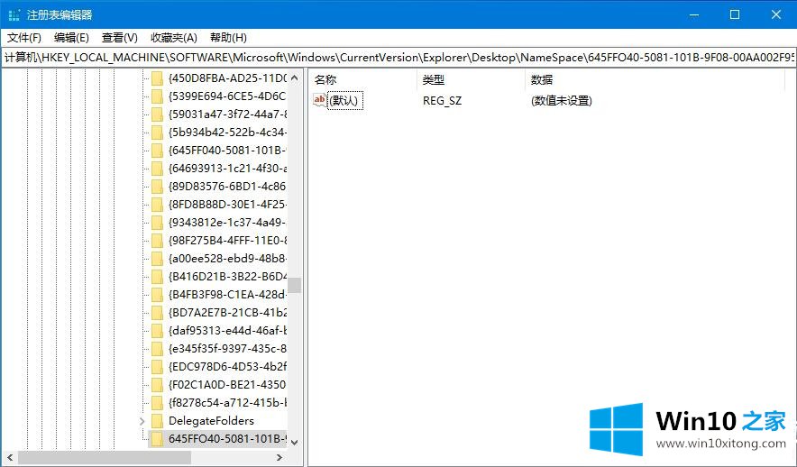The image size is (797, 467).
Task: Click the tree scroll up arrow
Action: [294, 78]
